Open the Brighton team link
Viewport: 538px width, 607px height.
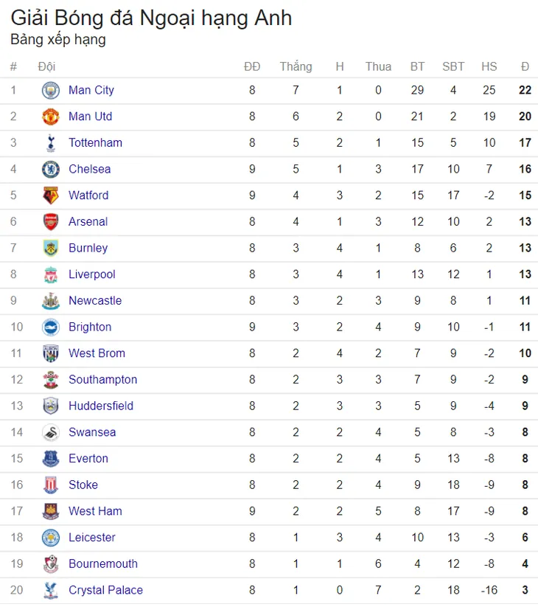[90, 327]
